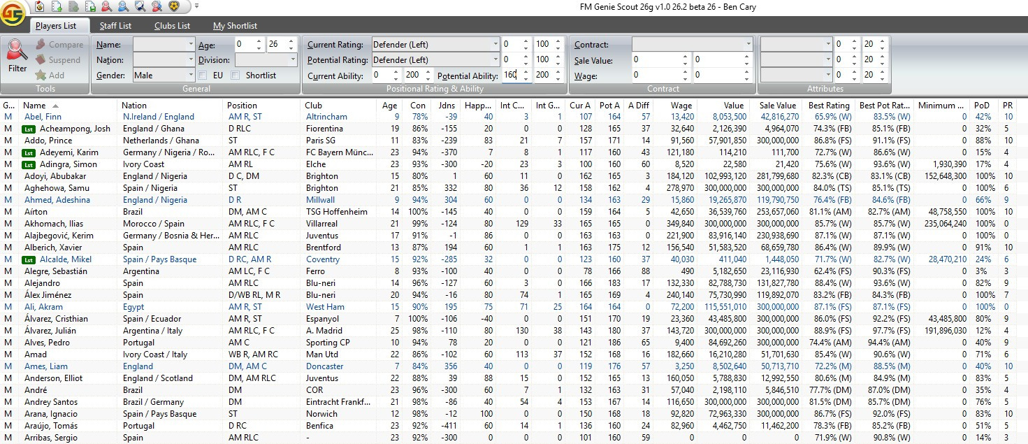Switch to the Players List tab

(56, 26)
